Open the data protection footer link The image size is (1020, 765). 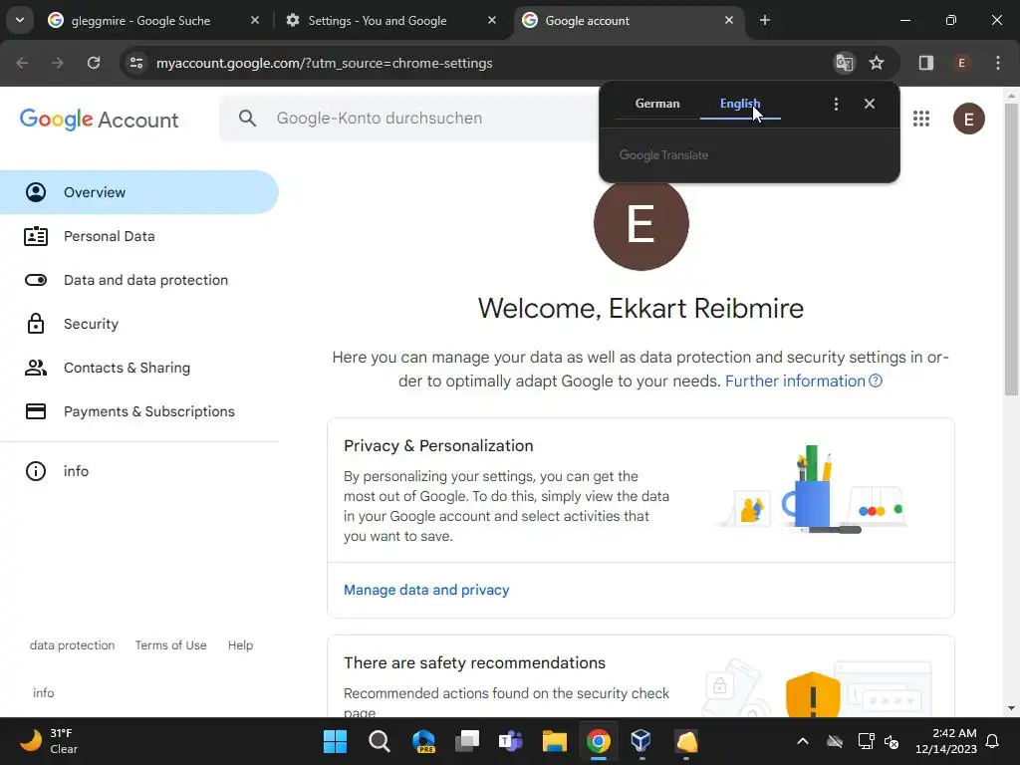click(x=72, y=645)
